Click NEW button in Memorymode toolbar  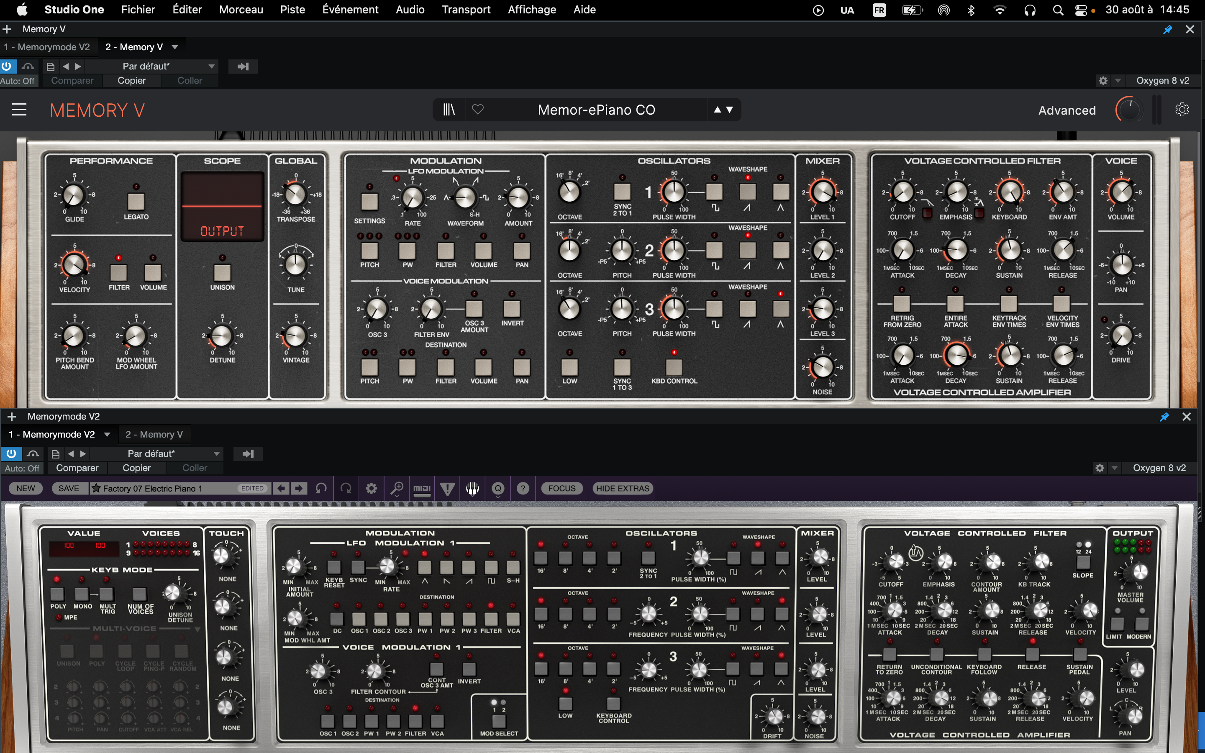tap(26, 489)
